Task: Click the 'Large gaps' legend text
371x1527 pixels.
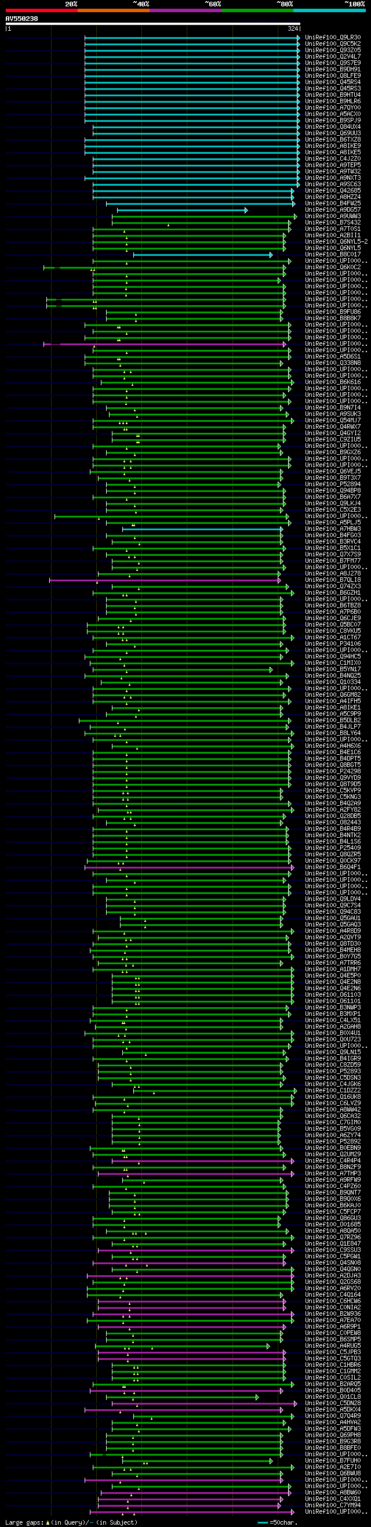Action: tap(24, 1523)
